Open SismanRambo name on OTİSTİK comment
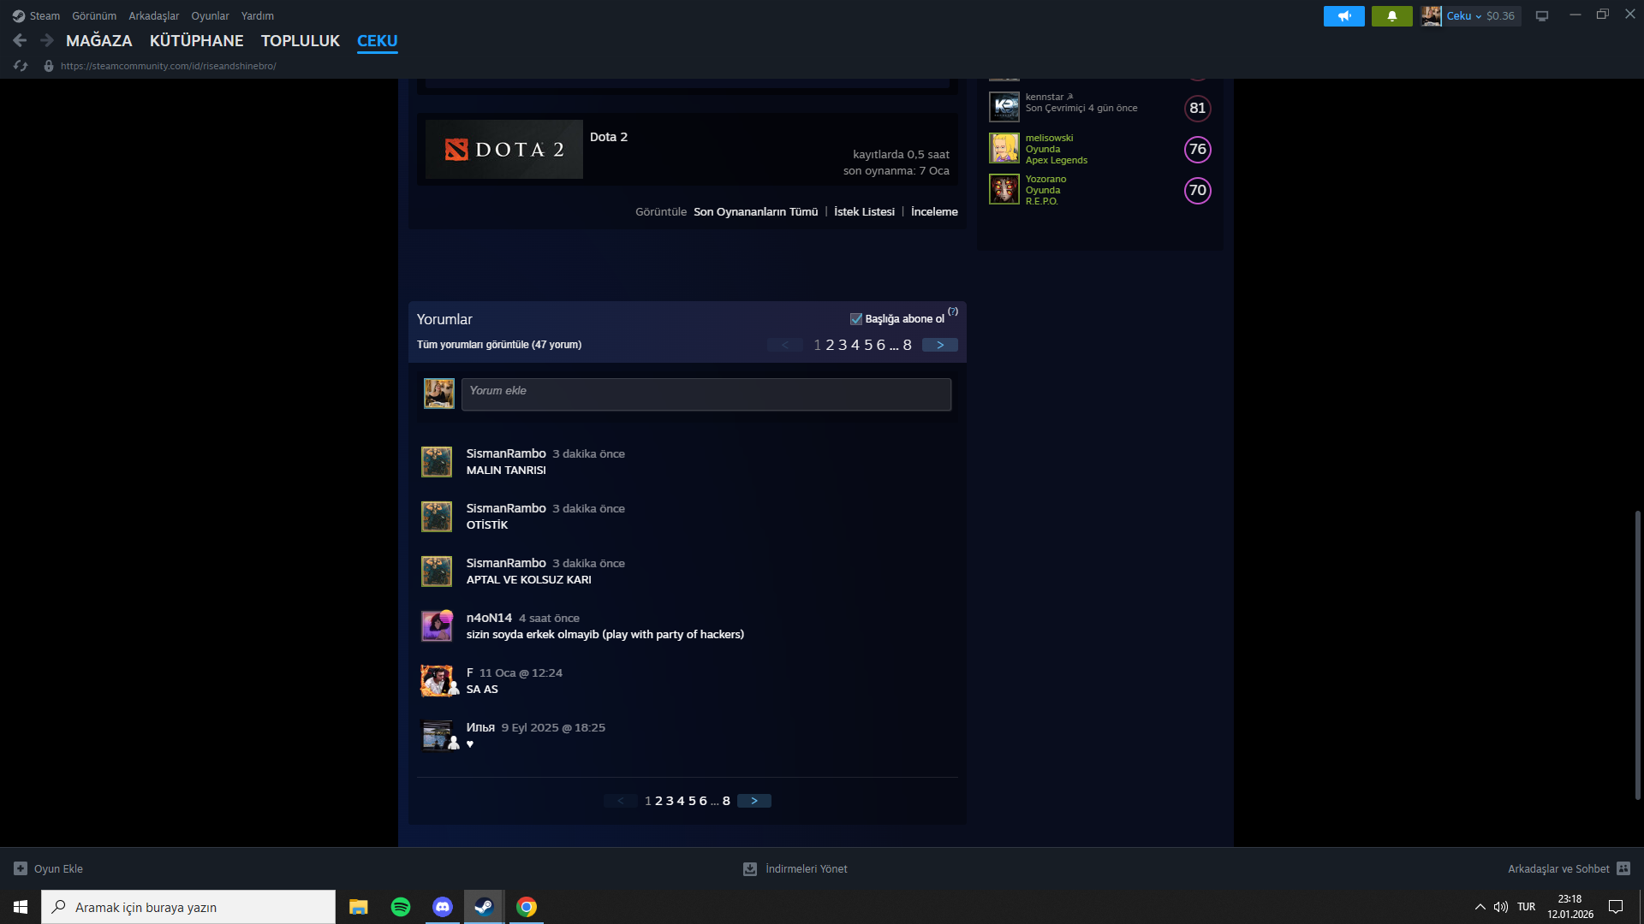 [x=506, y=508]
